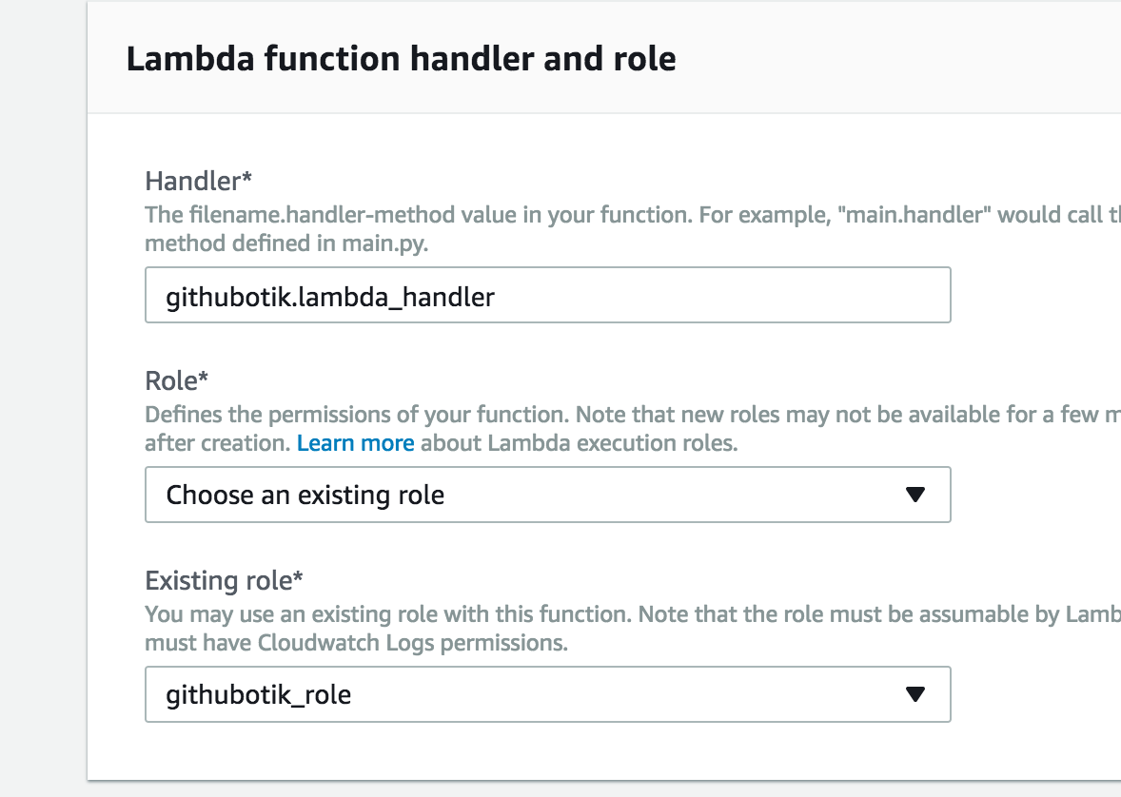Click the arrow icon beside githubotik_role
Image resolution: width=1121 pixels, height=797 pixels.
coord(915,694)
